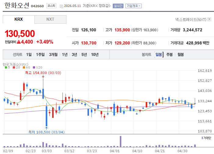Select the 3년 line chart period
Screen dimensions: 214x154
coord(74,54)
